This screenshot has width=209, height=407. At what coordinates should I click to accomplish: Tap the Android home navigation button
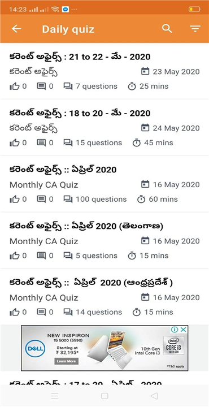point(104,396)
